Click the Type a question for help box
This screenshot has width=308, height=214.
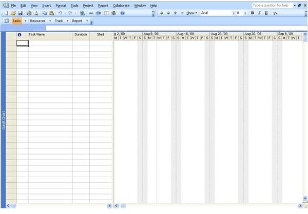[272, 6]
